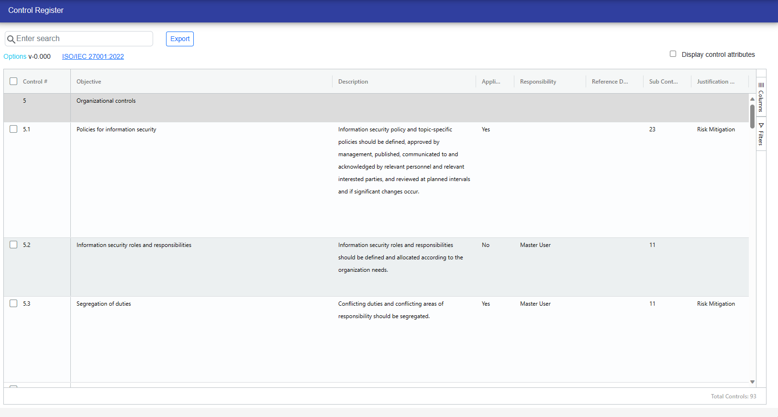Open the Columns side panel
Screen dimensions: 778x417
761,97
